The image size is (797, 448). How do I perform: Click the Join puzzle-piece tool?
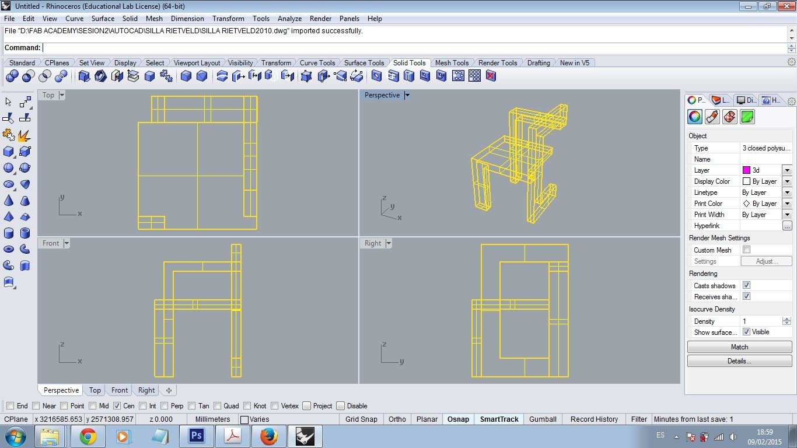[9, 135]
